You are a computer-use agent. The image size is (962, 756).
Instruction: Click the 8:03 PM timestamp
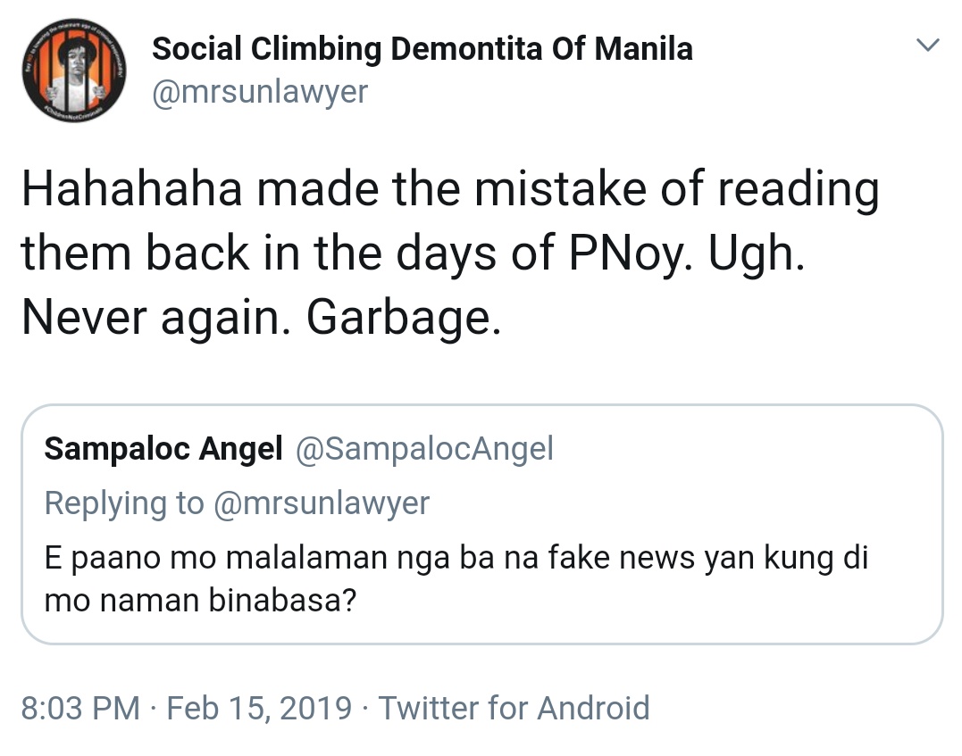[x=80, y=708]
